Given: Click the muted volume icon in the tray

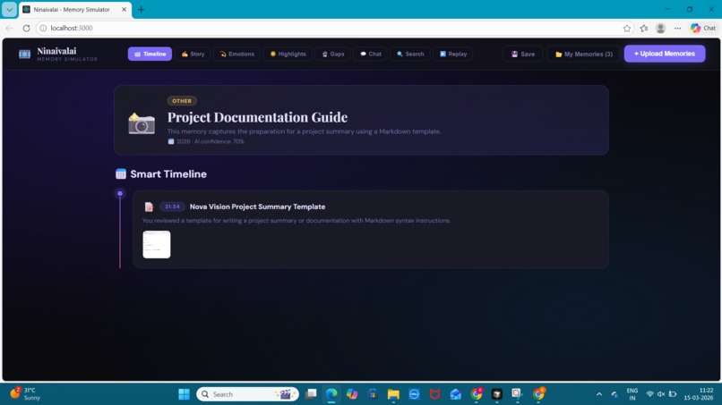Looking at the screenshot, I should [661, 394].
